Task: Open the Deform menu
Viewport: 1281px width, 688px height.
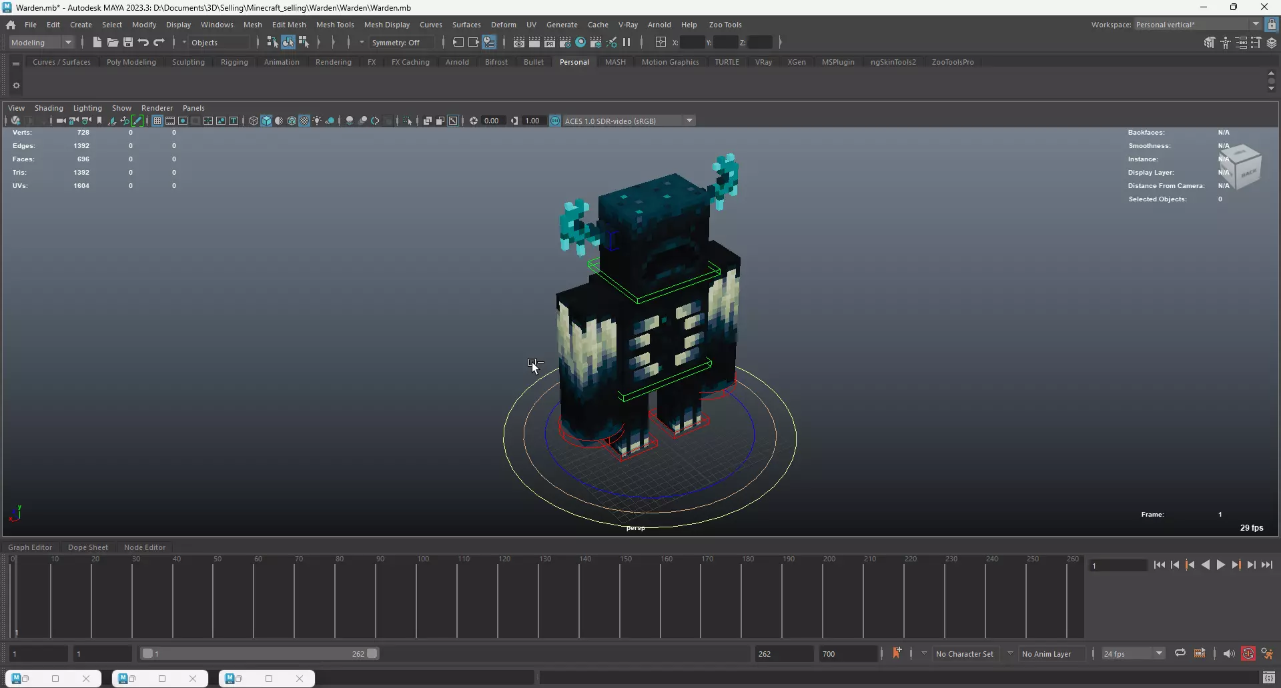Action: [504, 25]
